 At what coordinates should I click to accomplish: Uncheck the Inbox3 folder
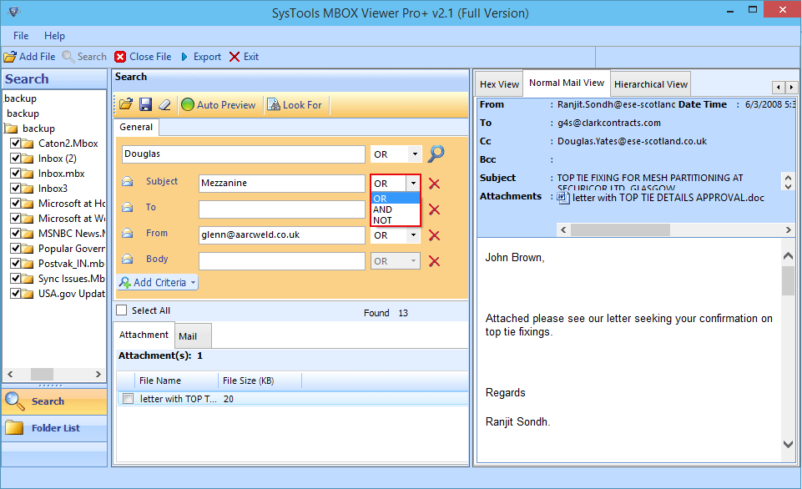click(15, 189)
